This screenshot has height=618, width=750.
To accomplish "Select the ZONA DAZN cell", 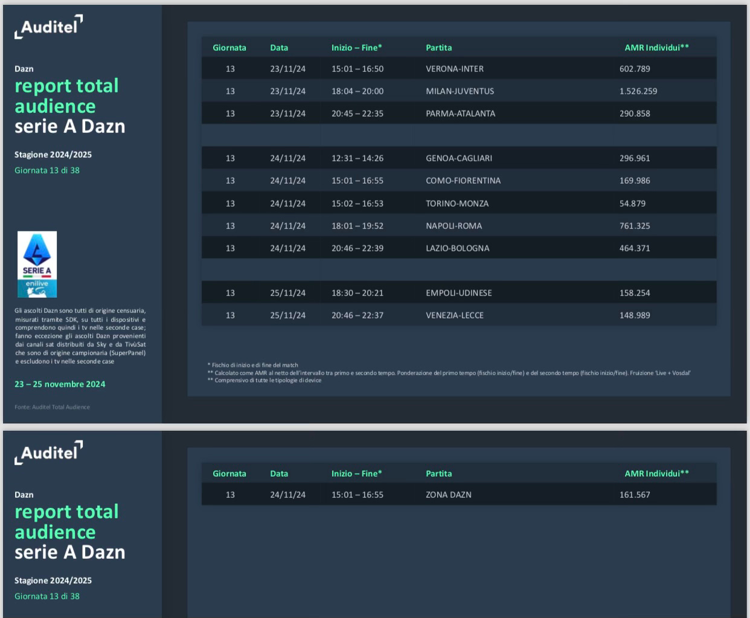I will click(x=449, y=495).
